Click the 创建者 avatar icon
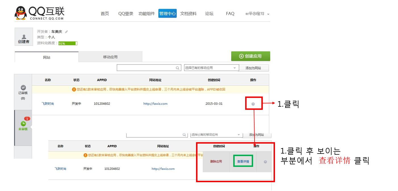This screenshot has width=398, height=191. click(24, 37)
